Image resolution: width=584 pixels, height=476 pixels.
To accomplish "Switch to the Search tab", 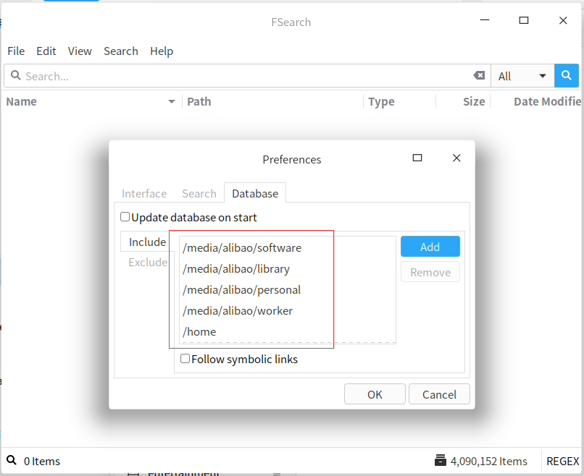I will point(199,193).
